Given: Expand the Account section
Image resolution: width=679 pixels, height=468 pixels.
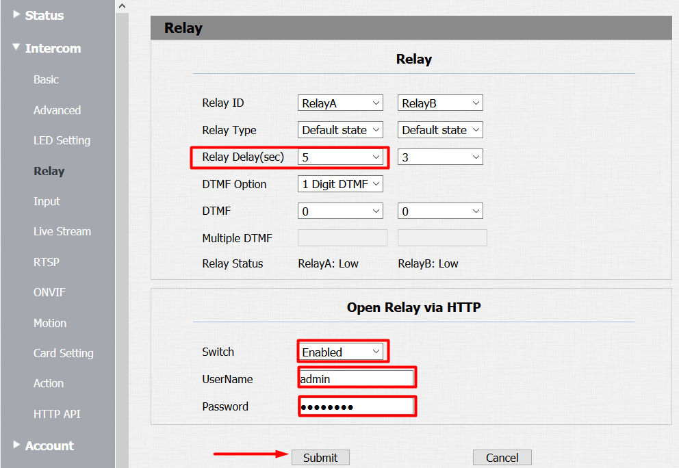Looking at the screenshot, I should tap(49, 445).
